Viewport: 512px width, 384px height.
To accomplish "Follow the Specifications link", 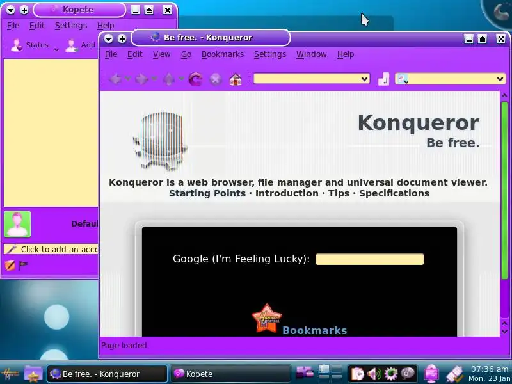I will coord(394,193).
